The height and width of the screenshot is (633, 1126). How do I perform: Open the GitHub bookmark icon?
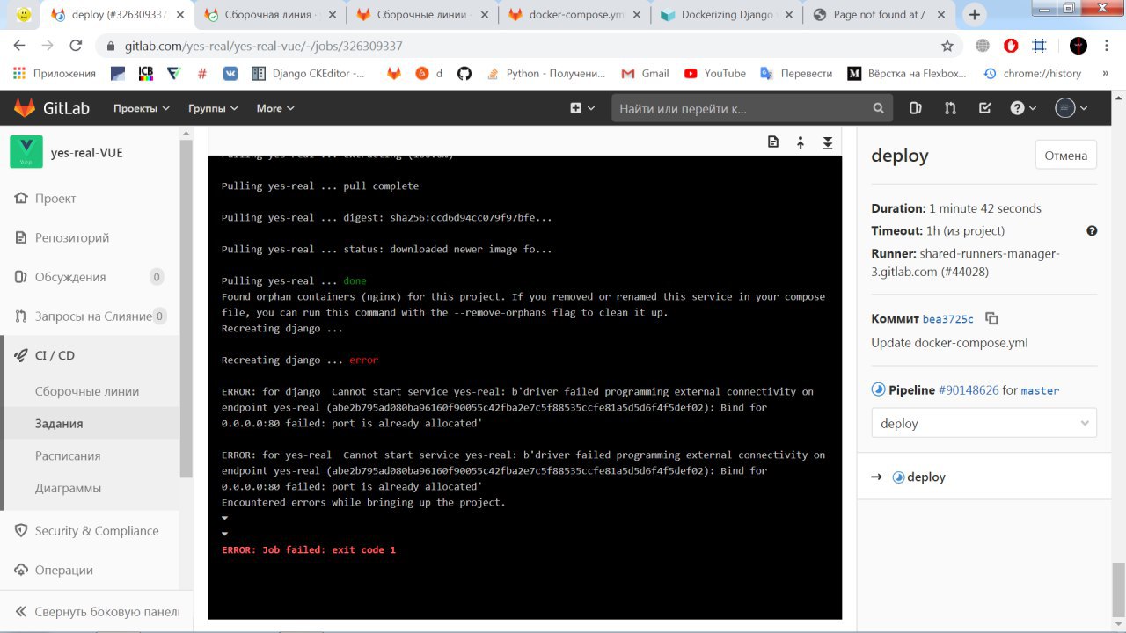[x=464, y=74]
